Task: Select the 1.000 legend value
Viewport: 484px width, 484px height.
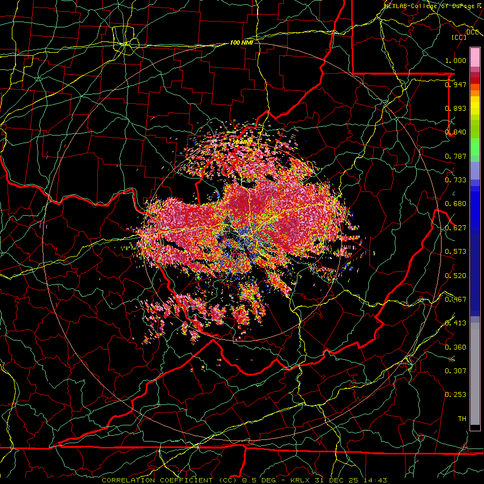Action: [455, 60]
